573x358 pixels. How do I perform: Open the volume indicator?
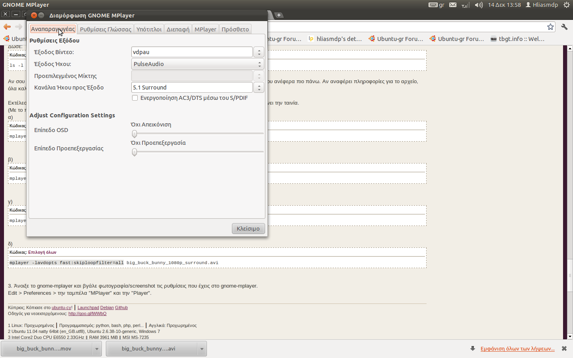pos(479,5)
